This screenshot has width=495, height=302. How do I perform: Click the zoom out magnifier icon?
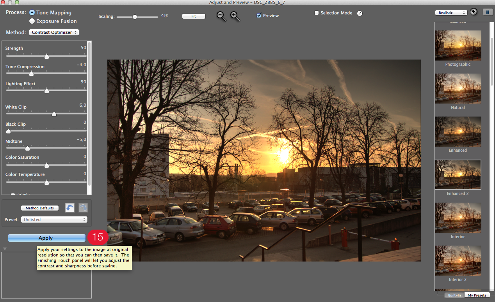[x=221, y=16]
